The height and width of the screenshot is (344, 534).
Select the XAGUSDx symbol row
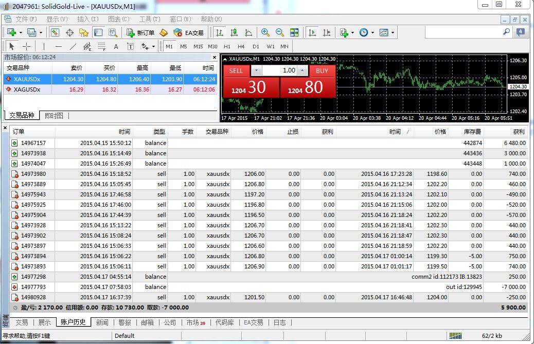pyautogui.click(x=110, y=89)
